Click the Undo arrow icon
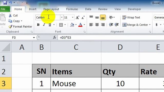This screenshot has width=164, height=92. coord(11,3)
